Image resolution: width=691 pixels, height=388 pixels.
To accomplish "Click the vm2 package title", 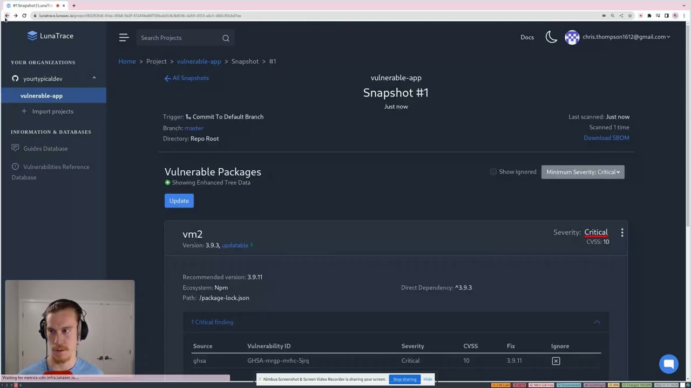I will 192,234.
